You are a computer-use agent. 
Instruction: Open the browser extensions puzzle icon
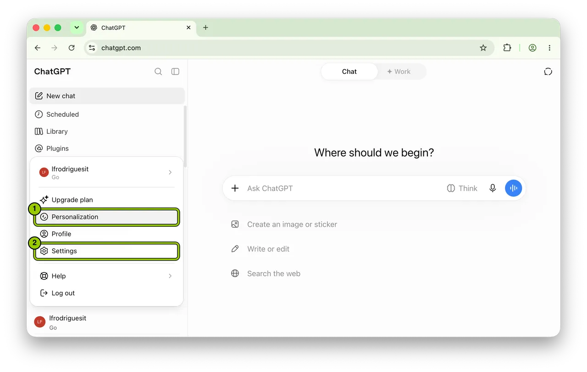[507, 48]
